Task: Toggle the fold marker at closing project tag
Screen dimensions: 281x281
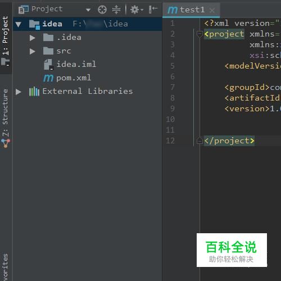Action: pyautogui.click(x=200, y=140)
